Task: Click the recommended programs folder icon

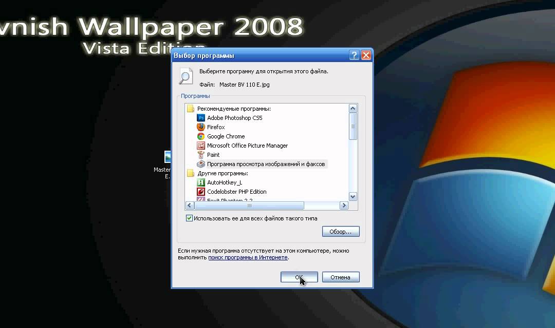Action: pos(191,108)
